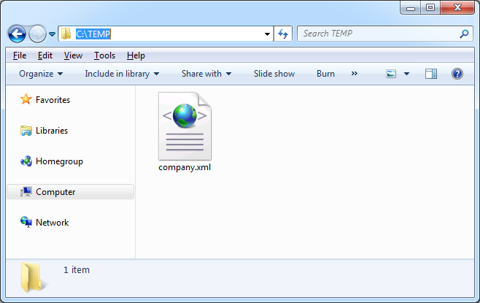The image size is (480, 303).
Task: Select Computer in the navigation pane
Action: pos(71,192)
